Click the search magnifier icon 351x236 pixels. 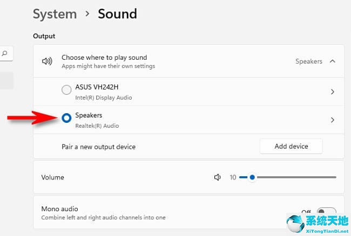(4, 53)
